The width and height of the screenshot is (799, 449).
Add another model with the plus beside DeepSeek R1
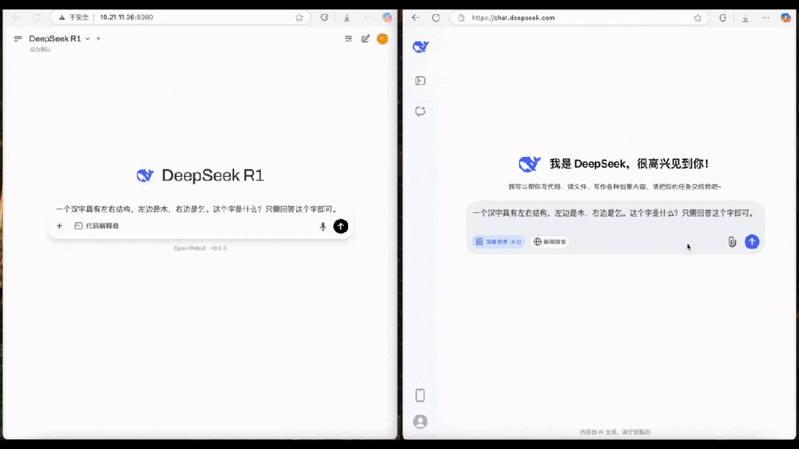98,38
